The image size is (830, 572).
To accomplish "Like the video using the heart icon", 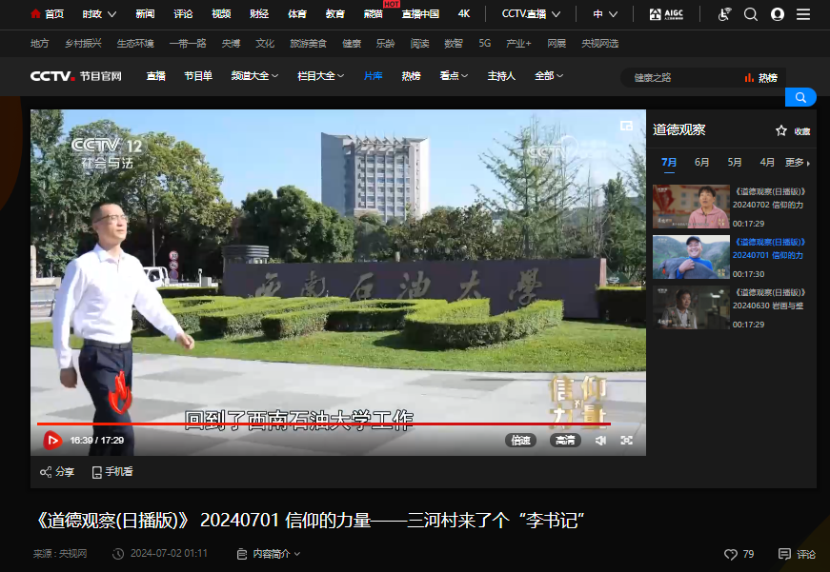I will 731,554.
